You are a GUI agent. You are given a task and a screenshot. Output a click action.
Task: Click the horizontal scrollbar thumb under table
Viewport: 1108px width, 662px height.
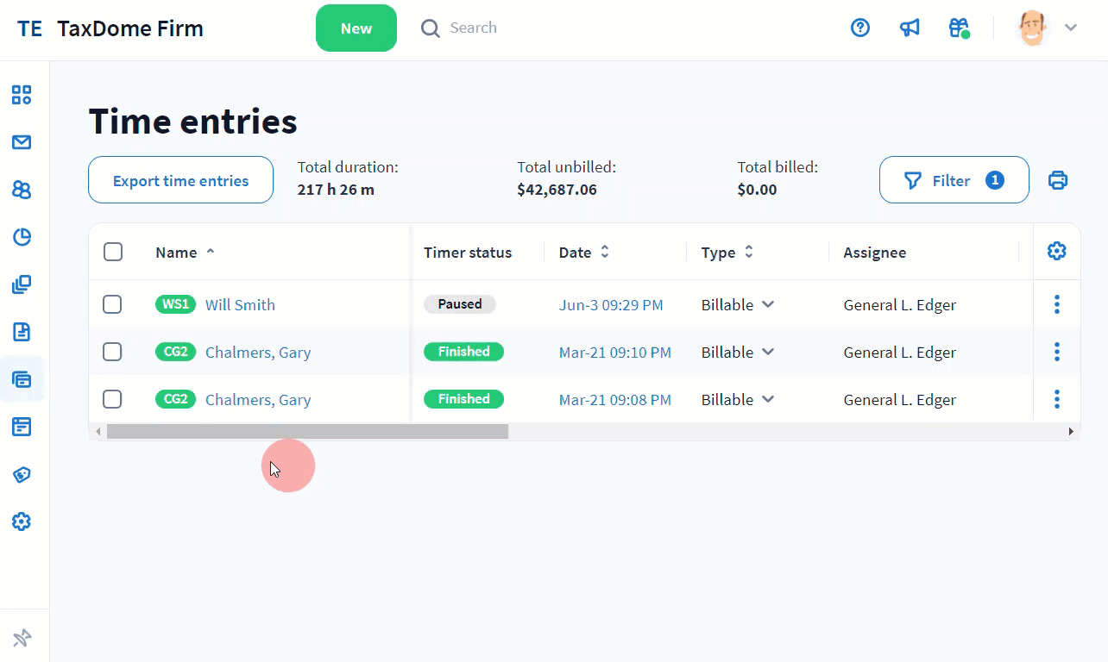[x=307, y=432]
